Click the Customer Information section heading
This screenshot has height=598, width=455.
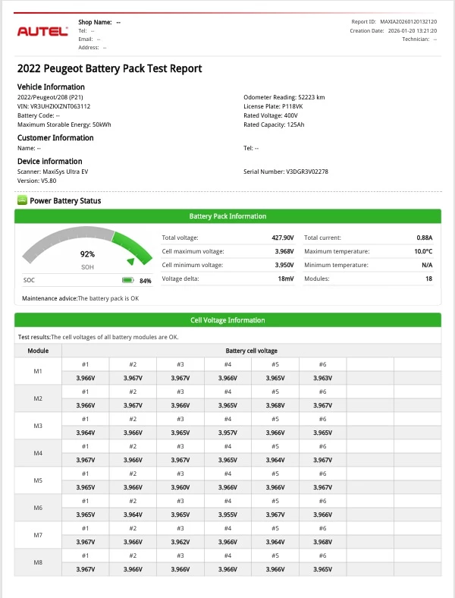(55, 138)
